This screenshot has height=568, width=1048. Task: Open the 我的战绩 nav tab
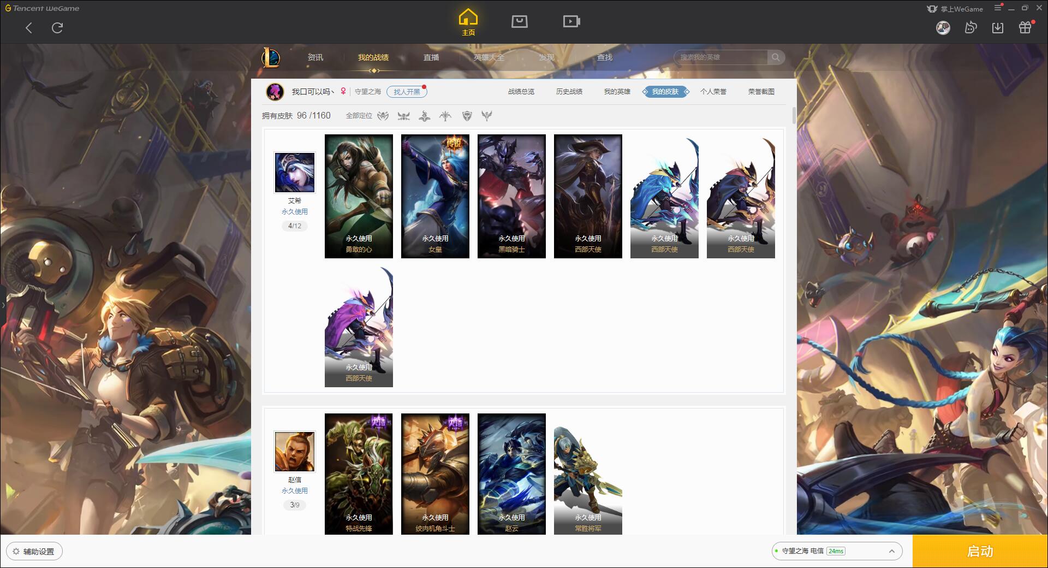click(x=373, y=57)
